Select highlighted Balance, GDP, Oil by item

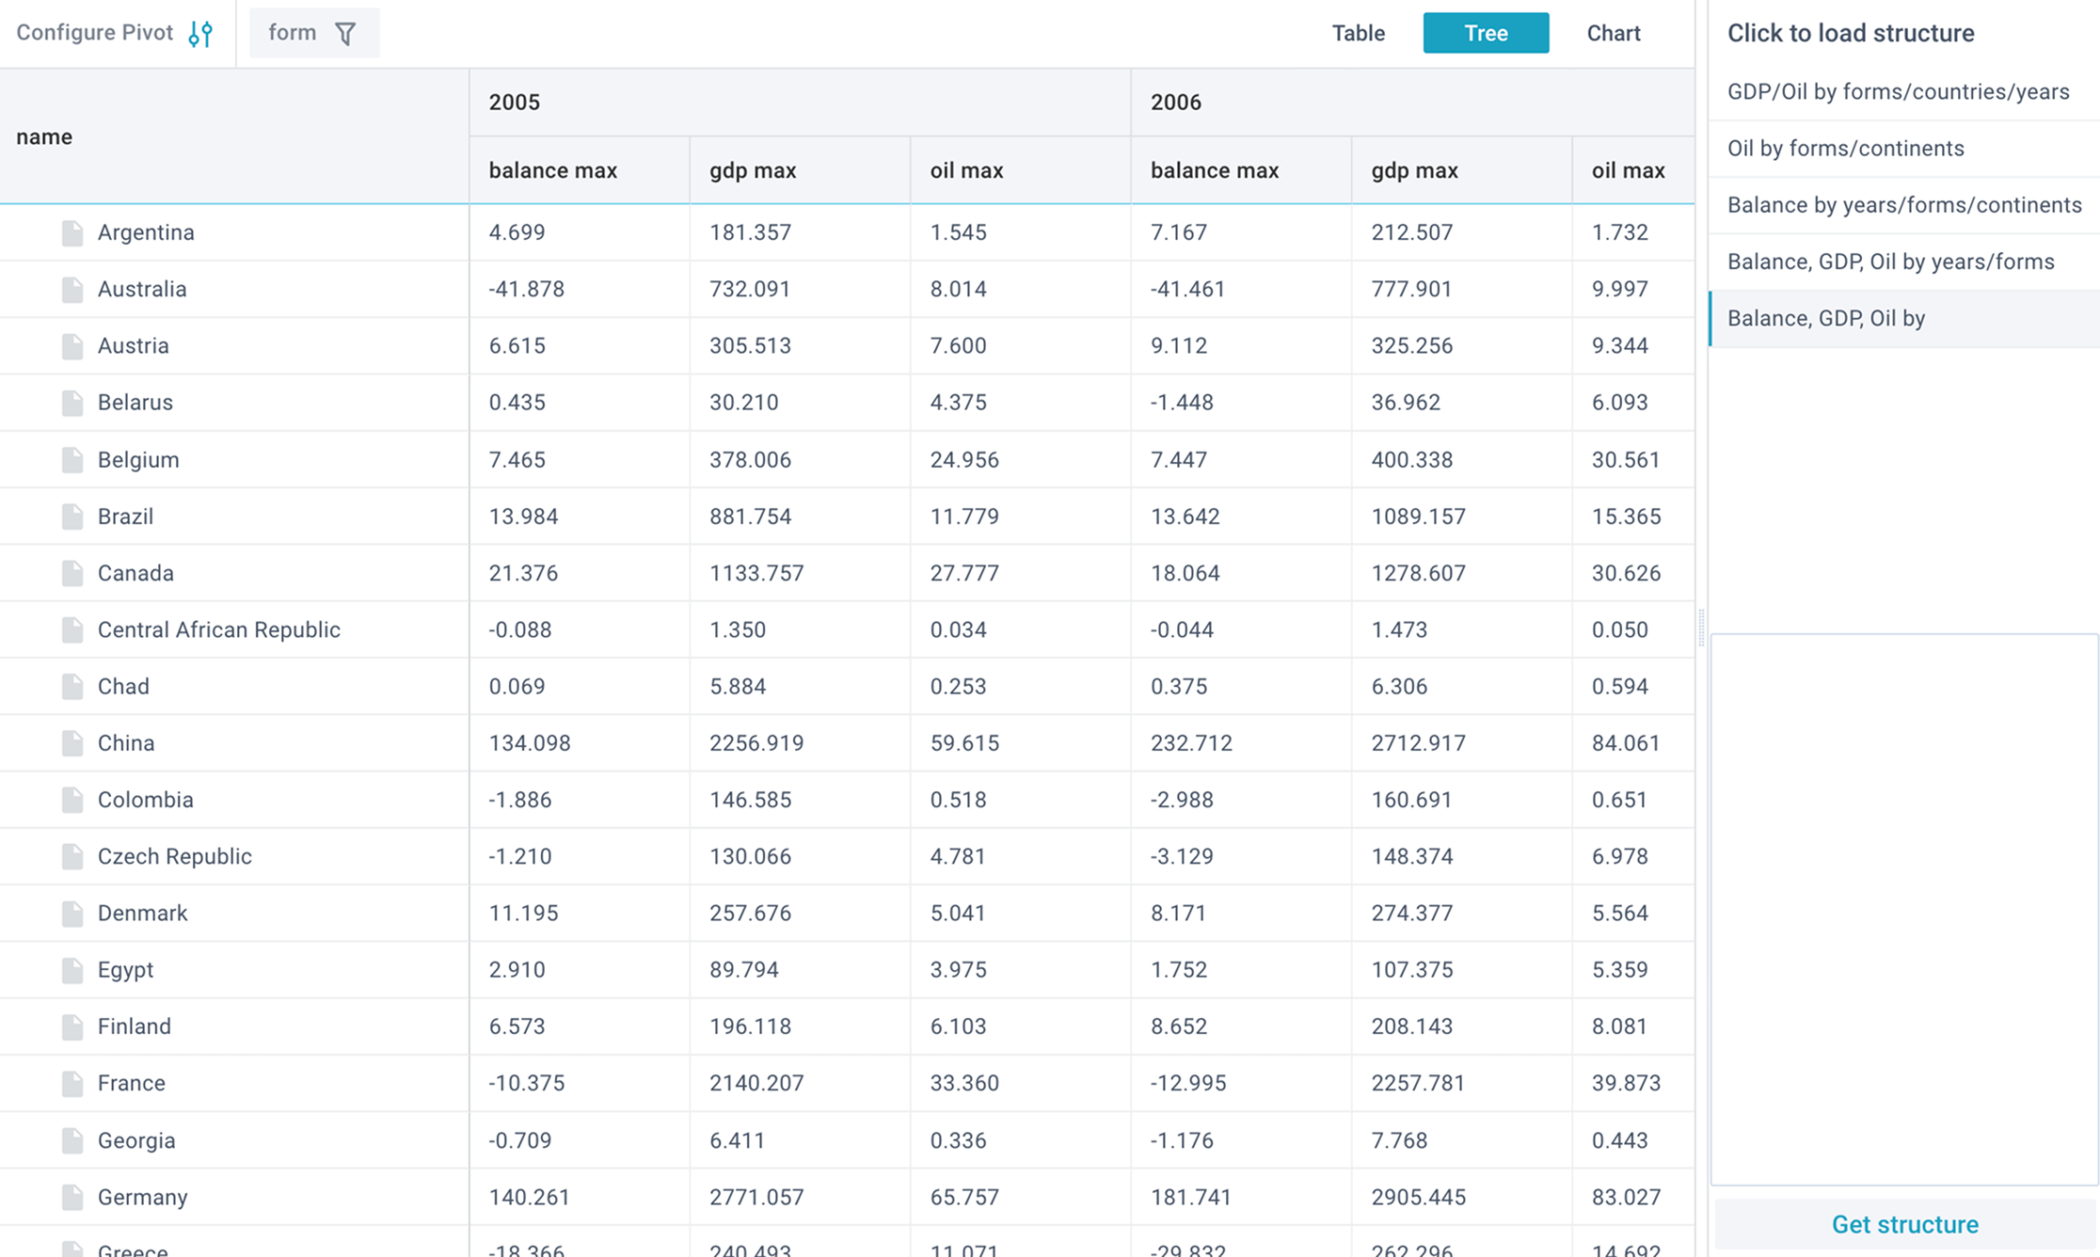tap(1904, 318)
